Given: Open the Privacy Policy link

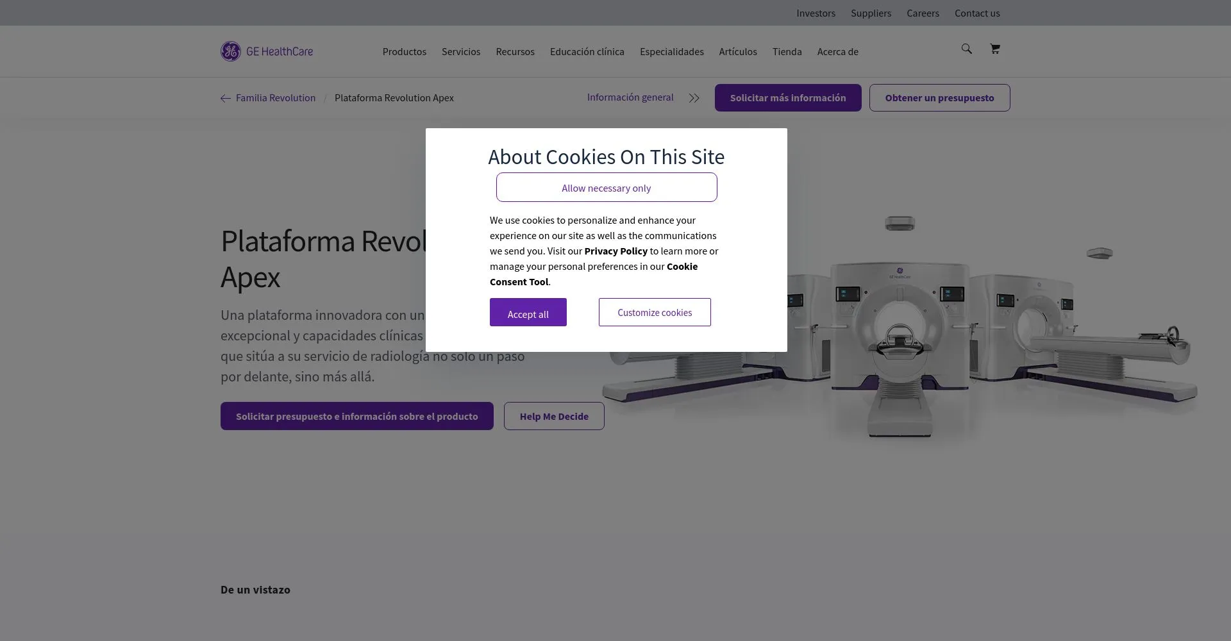Looking at the screenshot, I should (615, 251).
